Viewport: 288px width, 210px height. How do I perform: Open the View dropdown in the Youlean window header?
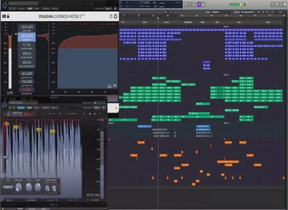coord(108,8)
